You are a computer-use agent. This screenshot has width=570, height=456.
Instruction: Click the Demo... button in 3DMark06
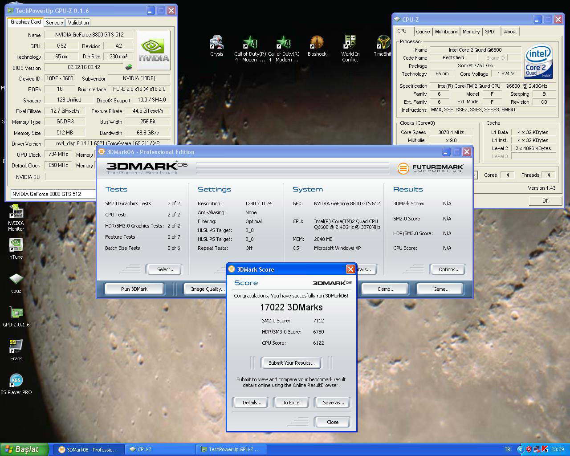click(386, 289)
